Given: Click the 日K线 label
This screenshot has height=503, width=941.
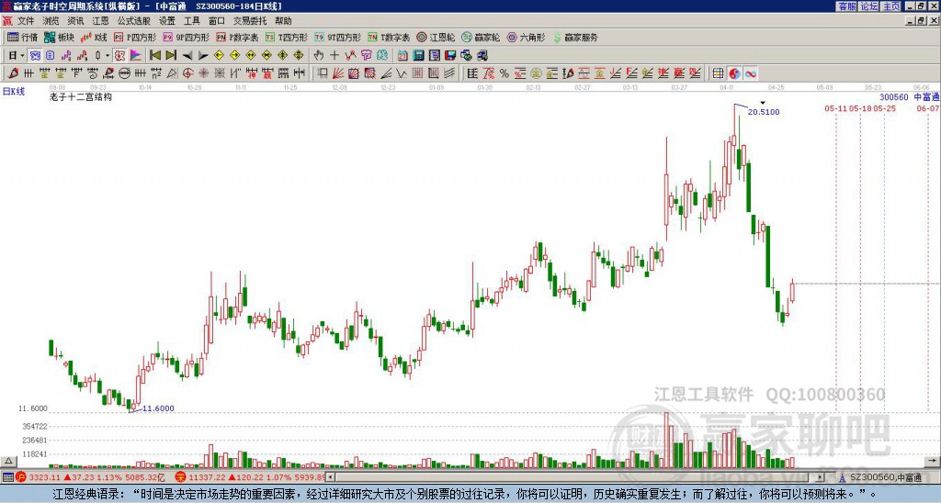Looking at the screenshot, I should coord(13,91).
